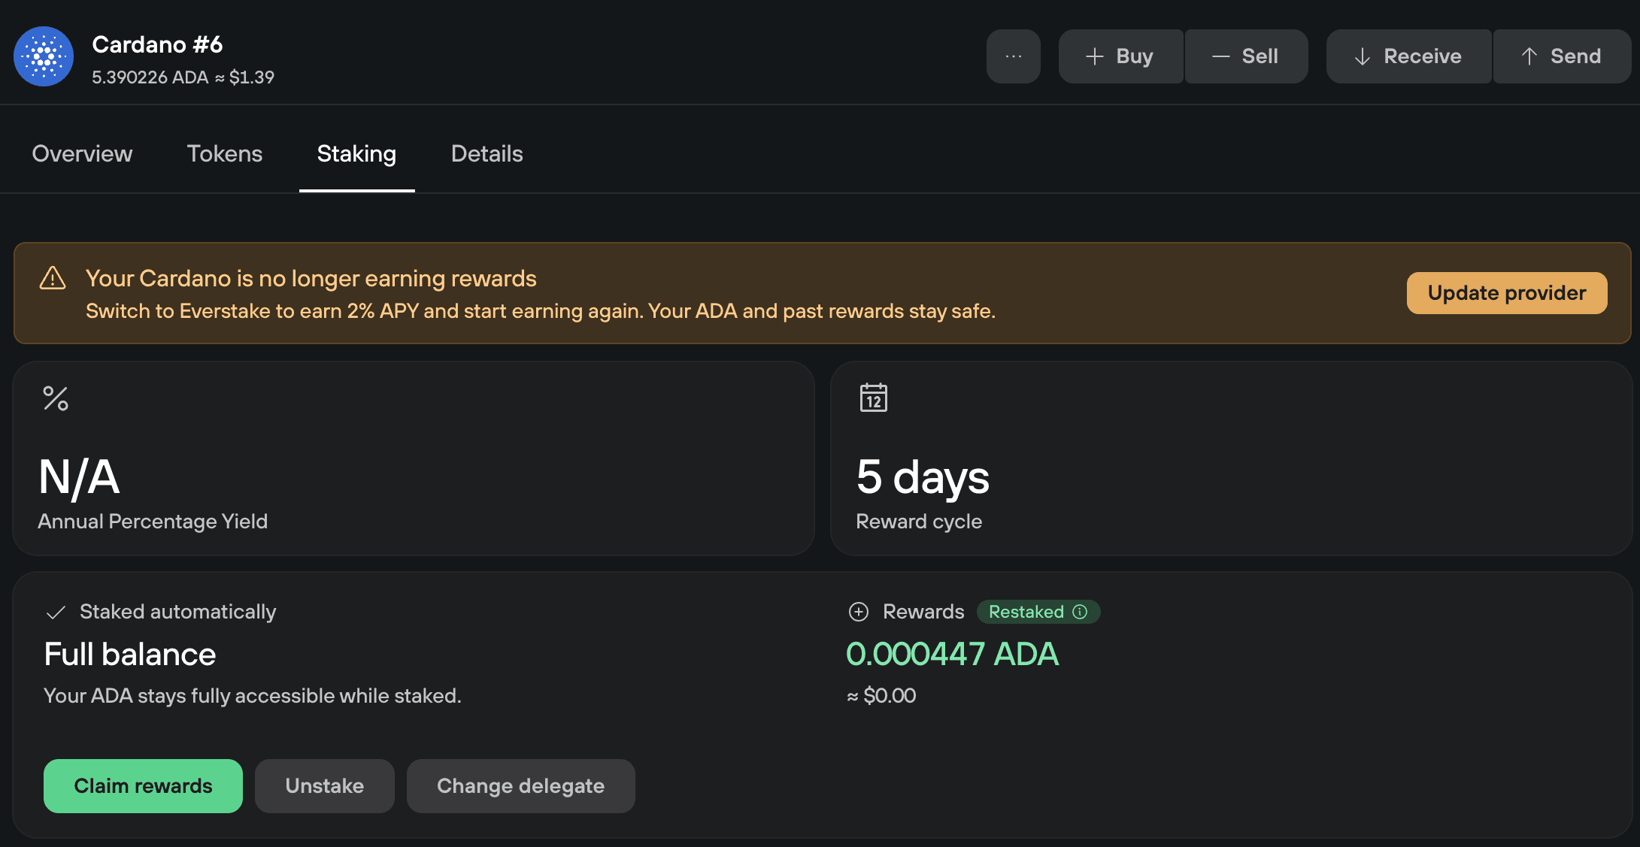Viewport: 1640px width, 847px height.
Task: Click Update provider button
Action: pyautogui.click(x=1507, y=293)
